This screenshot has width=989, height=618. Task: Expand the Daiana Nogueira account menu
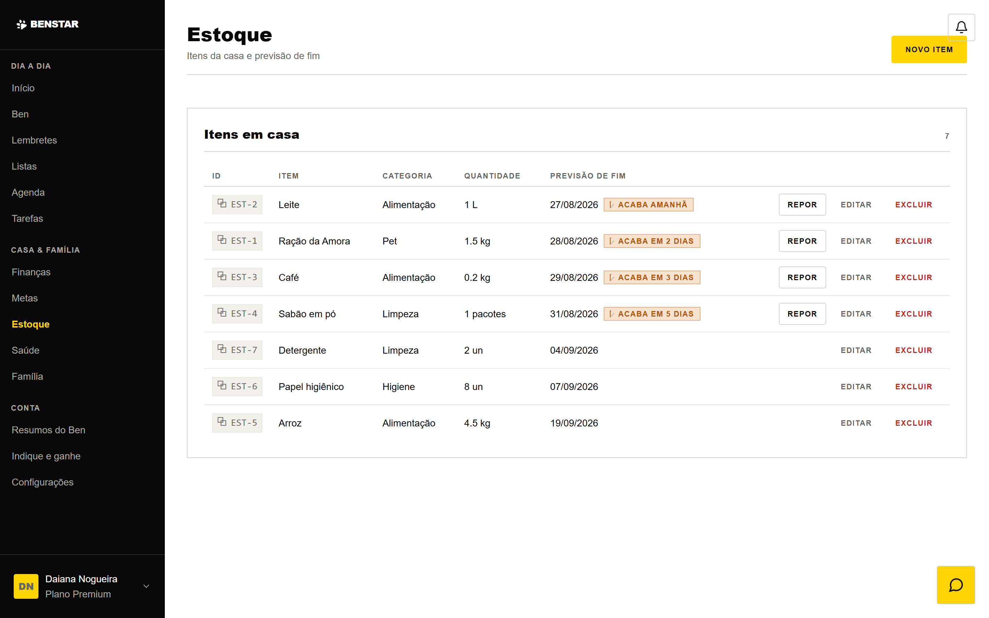point(146,586)
